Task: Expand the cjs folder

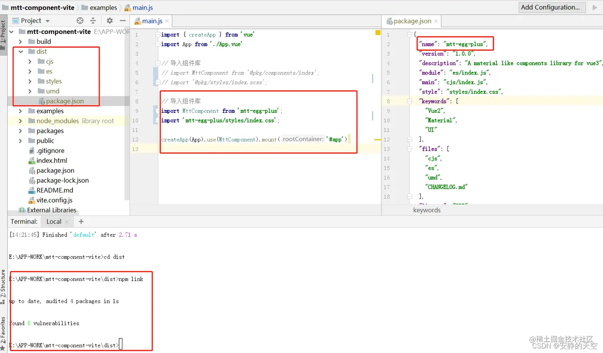Action: tap(30, 61)
